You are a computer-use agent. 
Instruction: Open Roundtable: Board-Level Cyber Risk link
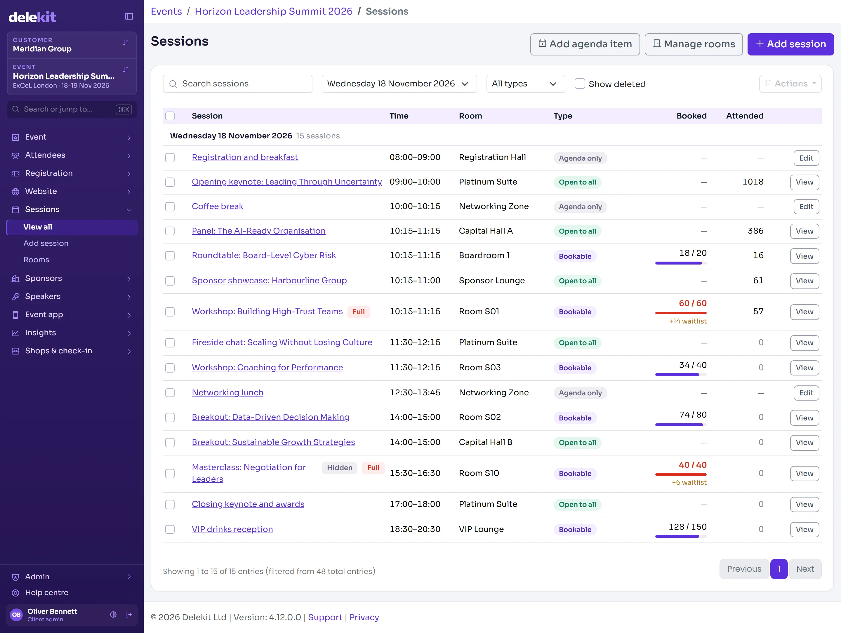pyautogui.click(x=263, y=255)
